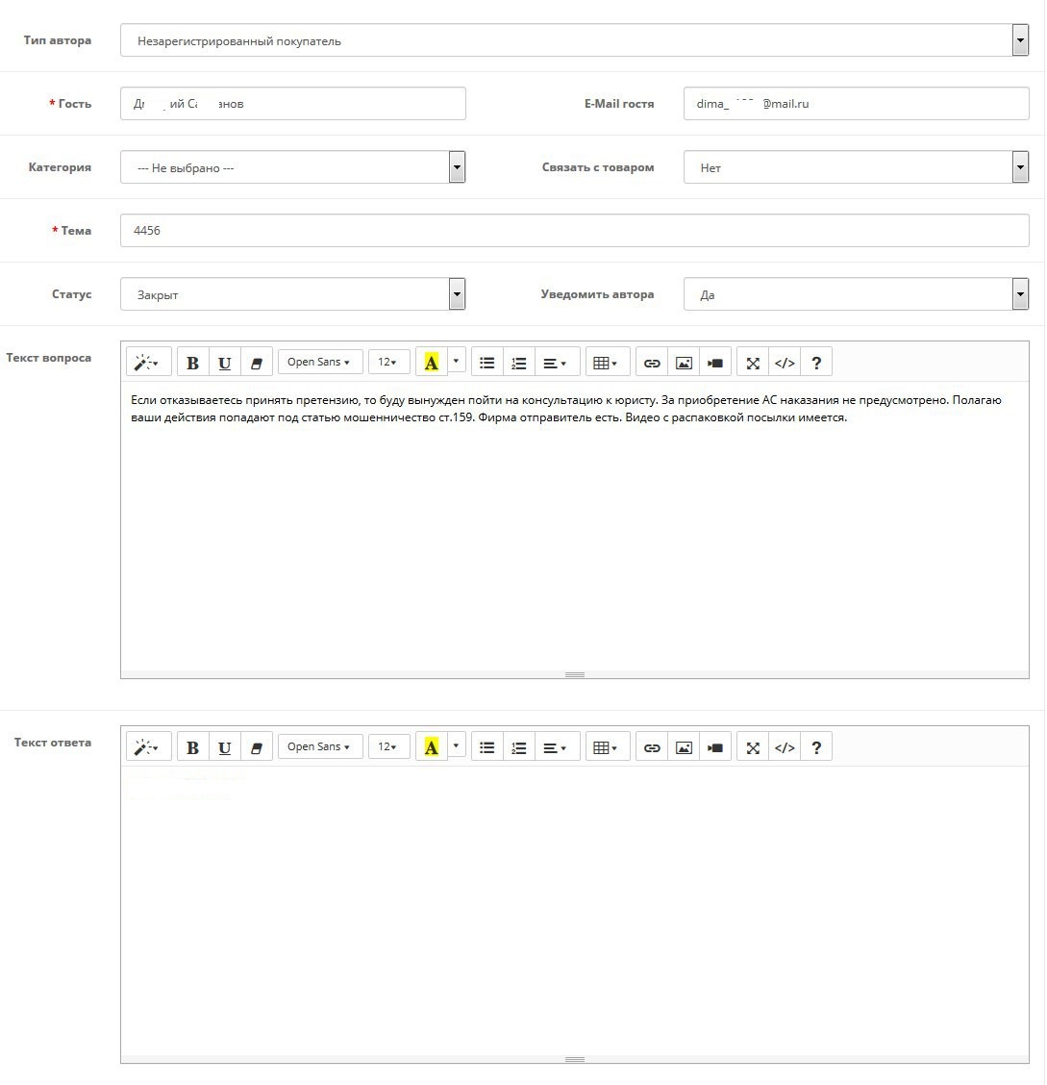Open font family Open Sans in question editor
This screenshot has height=1085, width=1047.
click(x=319, y=363)
